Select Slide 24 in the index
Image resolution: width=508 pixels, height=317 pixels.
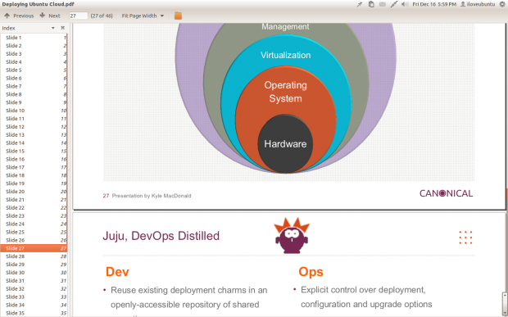point(34,224)
